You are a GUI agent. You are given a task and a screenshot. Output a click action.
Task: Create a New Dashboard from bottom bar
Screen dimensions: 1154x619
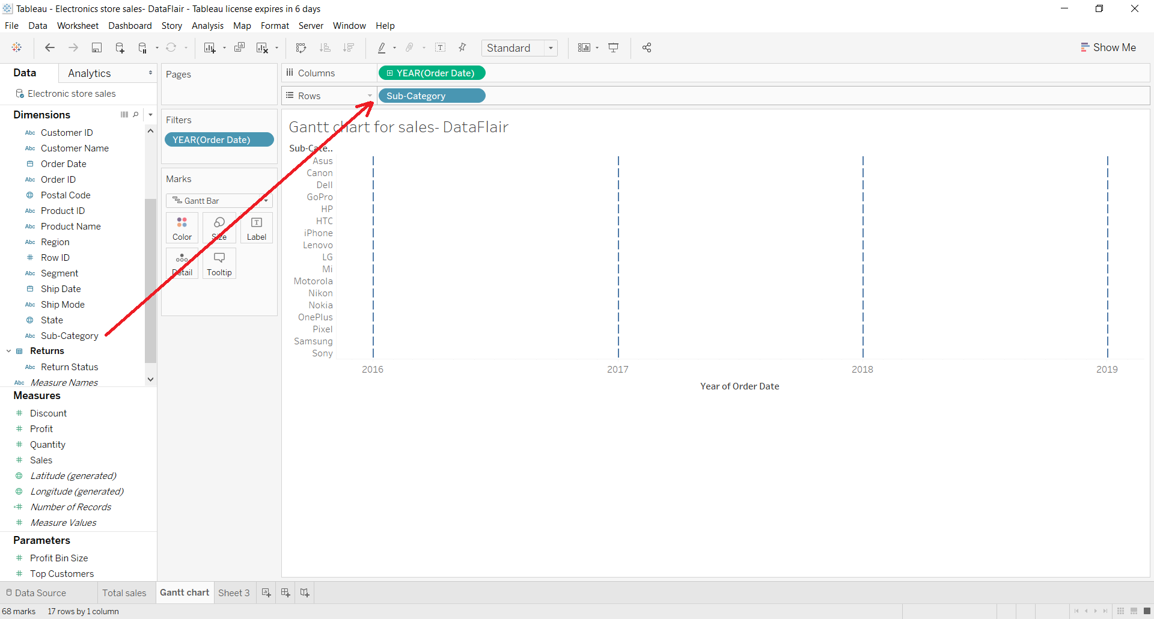coord(285,593)
